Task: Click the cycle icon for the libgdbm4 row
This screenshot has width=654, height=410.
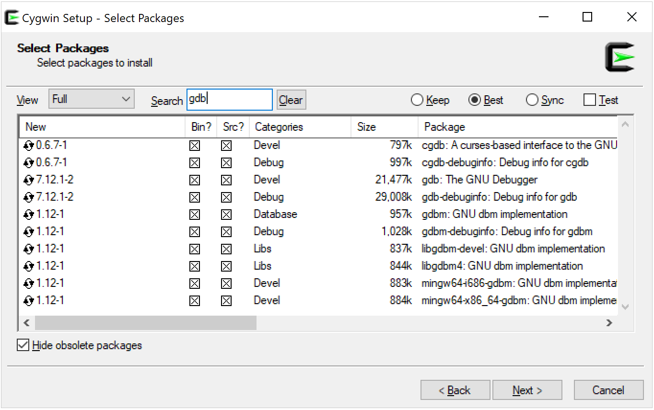Action: [29, 266]
